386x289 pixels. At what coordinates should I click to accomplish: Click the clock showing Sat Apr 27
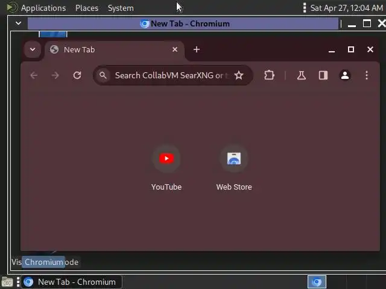[x=346, y=8]
